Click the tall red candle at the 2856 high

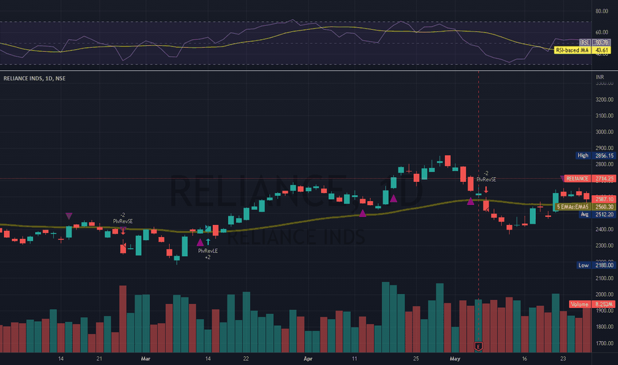click(448, 161)
